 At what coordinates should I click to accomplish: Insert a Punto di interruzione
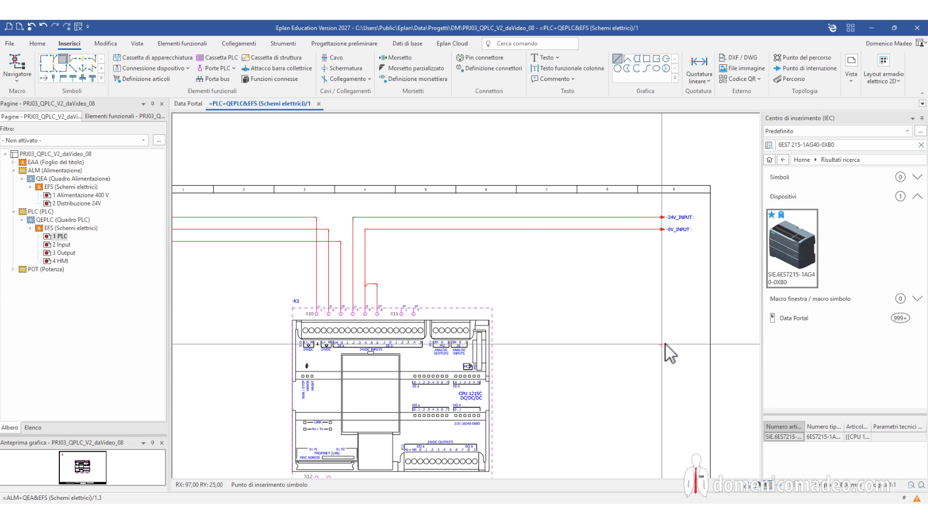tap(805, 68)
